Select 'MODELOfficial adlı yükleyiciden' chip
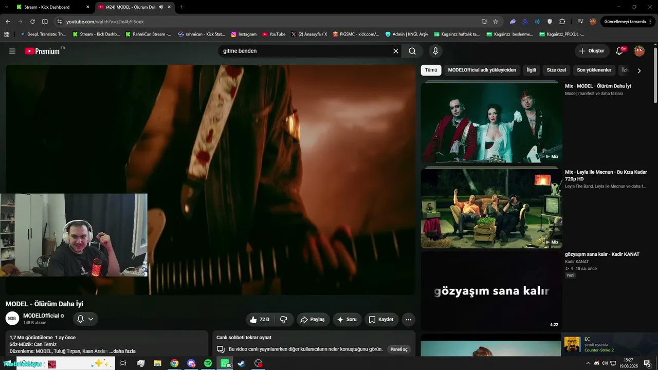Image resolution: width=658 pixels, height=370 pixels. [482, 70]
